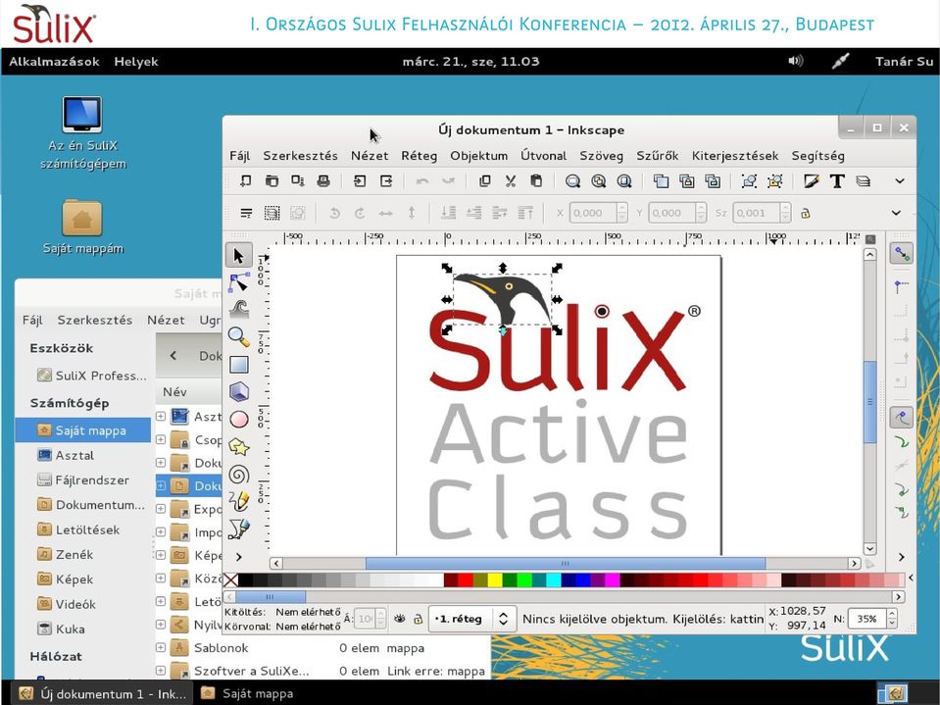Expand the commands toolbar overflow chevron
The image size is (940, 705).
[899, 180]
